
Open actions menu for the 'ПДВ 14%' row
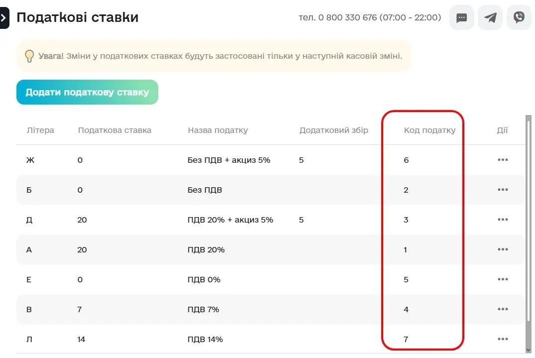click(503, 339)
